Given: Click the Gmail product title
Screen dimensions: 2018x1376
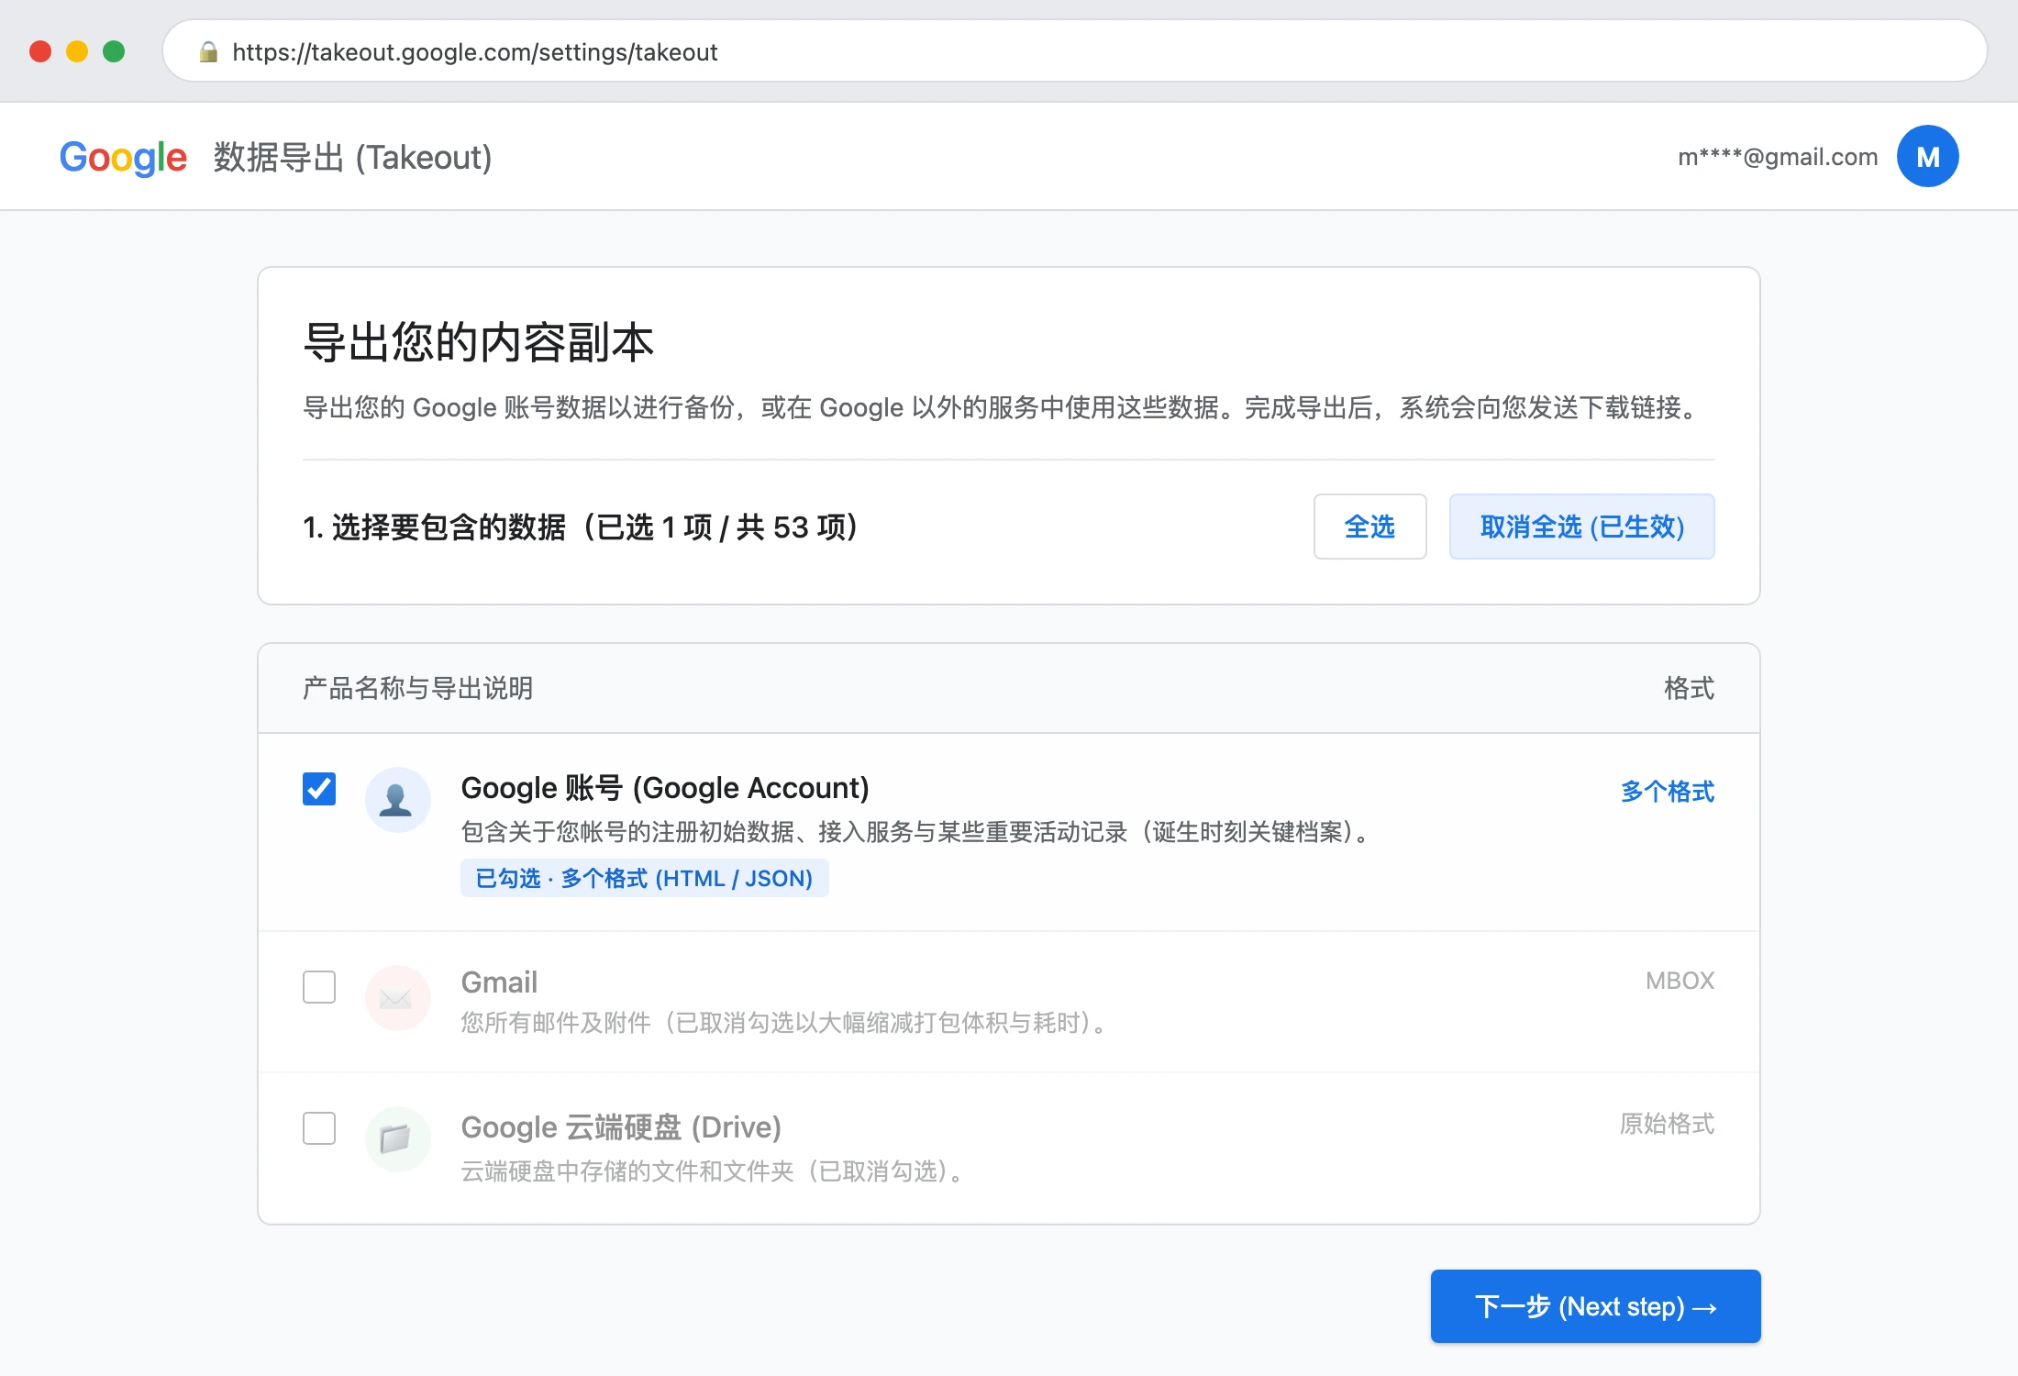Looking at the screenshot, I should pos(499,982).
